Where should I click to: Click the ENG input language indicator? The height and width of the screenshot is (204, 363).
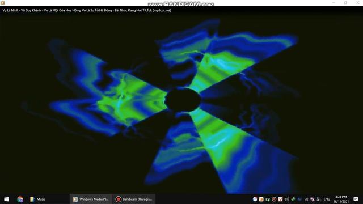pyautogui.click(x=327, y=199)
